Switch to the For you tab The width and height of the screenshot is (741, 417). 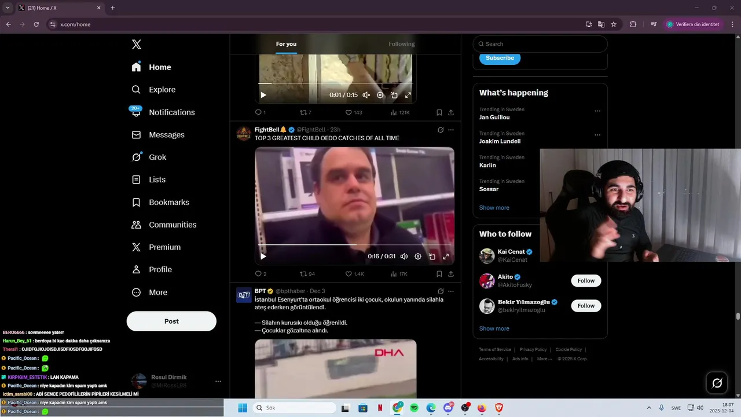pyautogui.click(x=286, y=44)
